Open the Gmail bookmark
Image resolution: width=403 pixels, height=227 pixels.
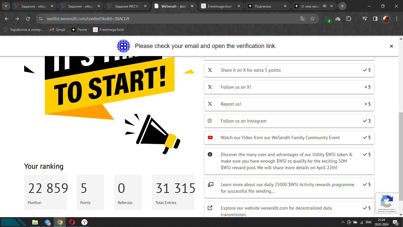pos(57,30)
